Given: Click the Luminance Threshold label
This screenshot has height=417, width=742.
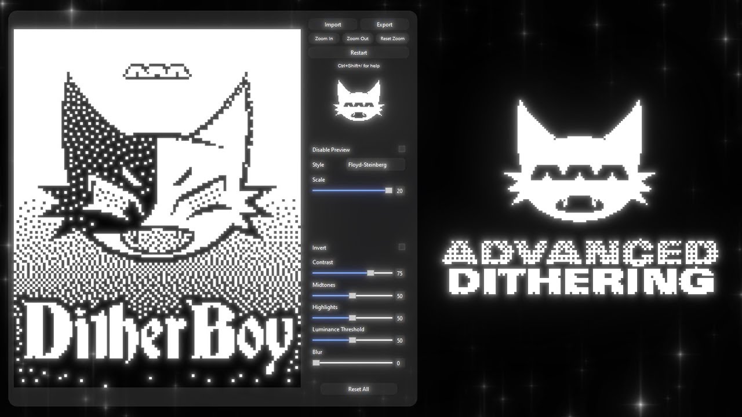Looking at the screenshot, I should pyautogui.click(x=338, y=330).
